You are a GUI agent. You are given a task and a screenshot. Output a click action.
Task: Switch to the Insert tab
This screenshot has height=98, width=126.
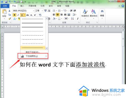pyautogui.click(x=22, y=6)
